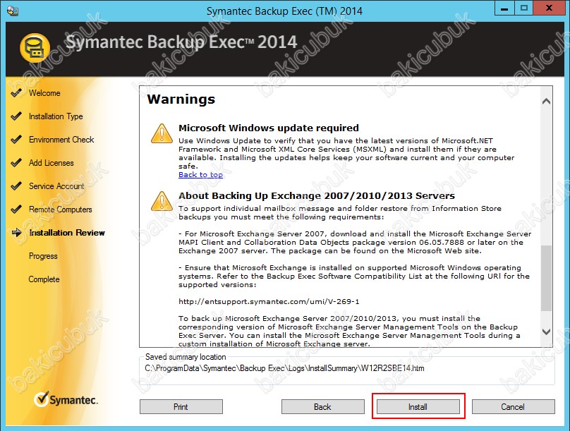Follow the 'Back to top' link
The image size is (570, 431).
coord(200,175)
